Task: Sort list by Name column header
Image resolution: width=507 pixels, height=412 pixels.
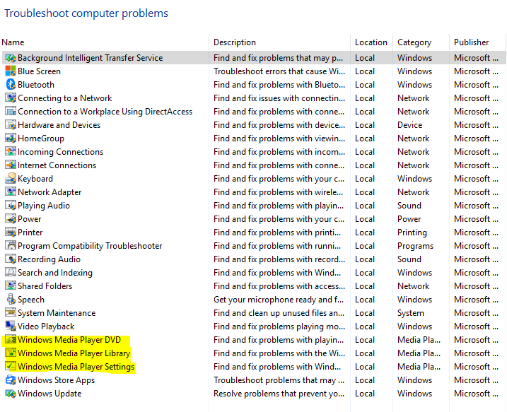Action: [x=13, y=42]
